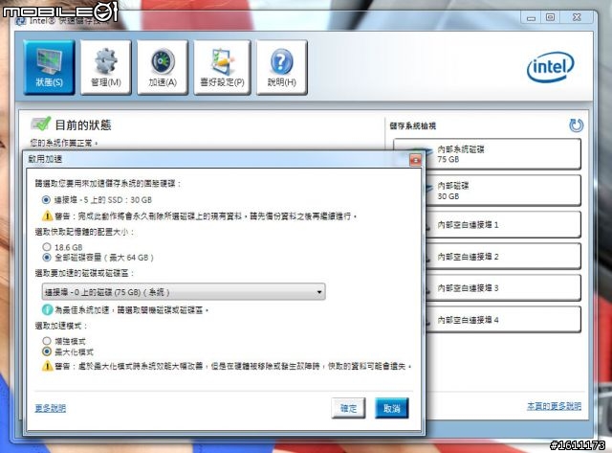Open the 更多說明 link in dialog
The image size is (612, 453).
click(51, 408)
